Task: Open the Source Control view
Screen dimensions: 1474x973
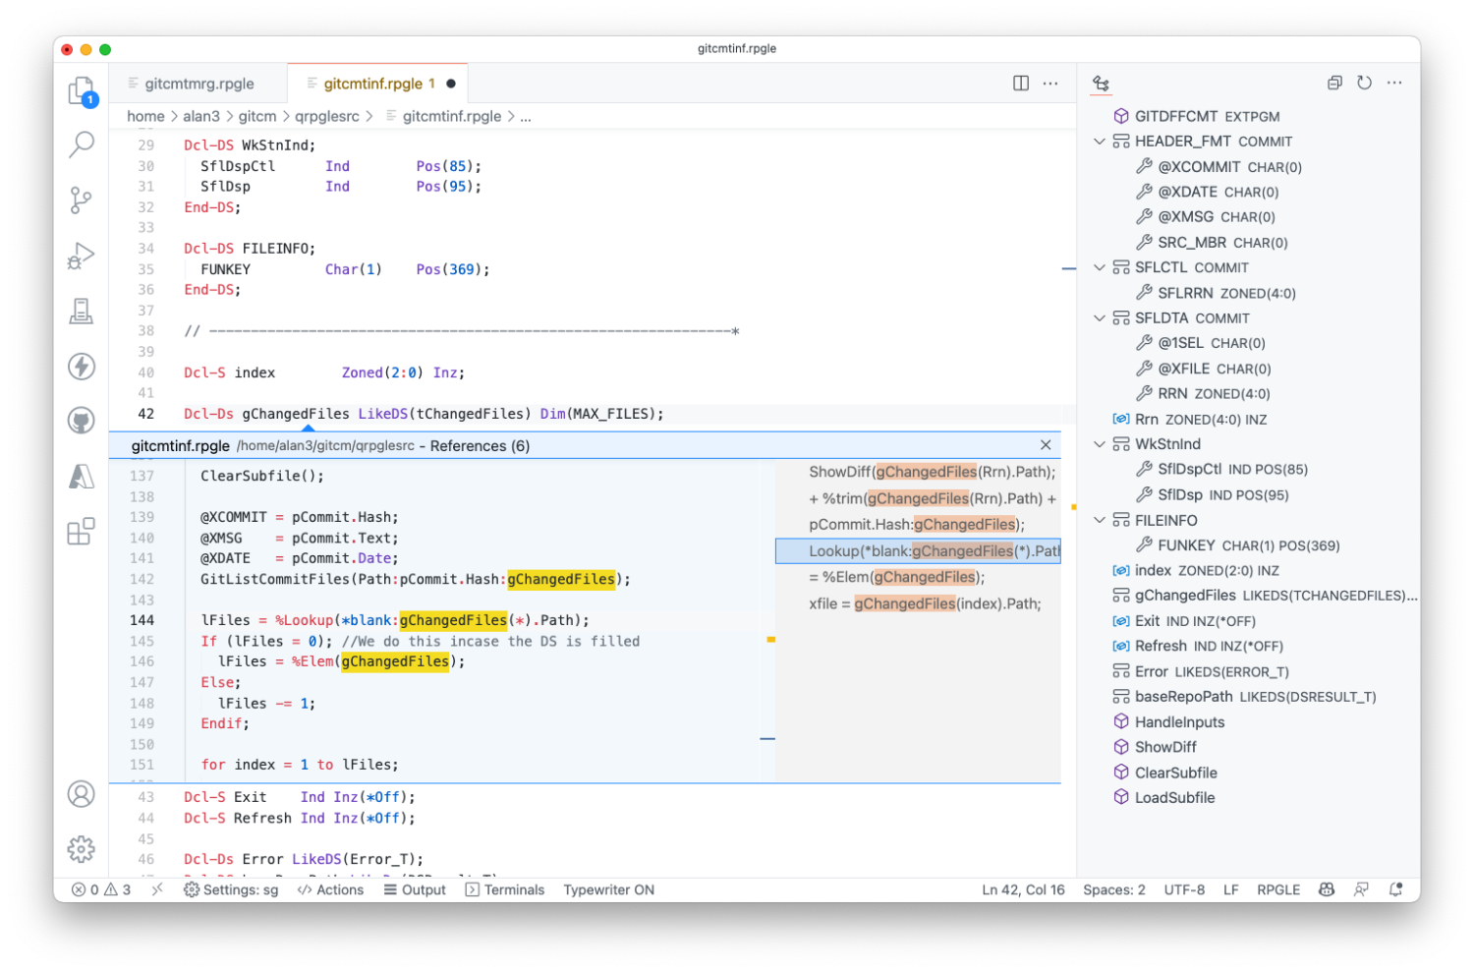Action: click(82, 200)
